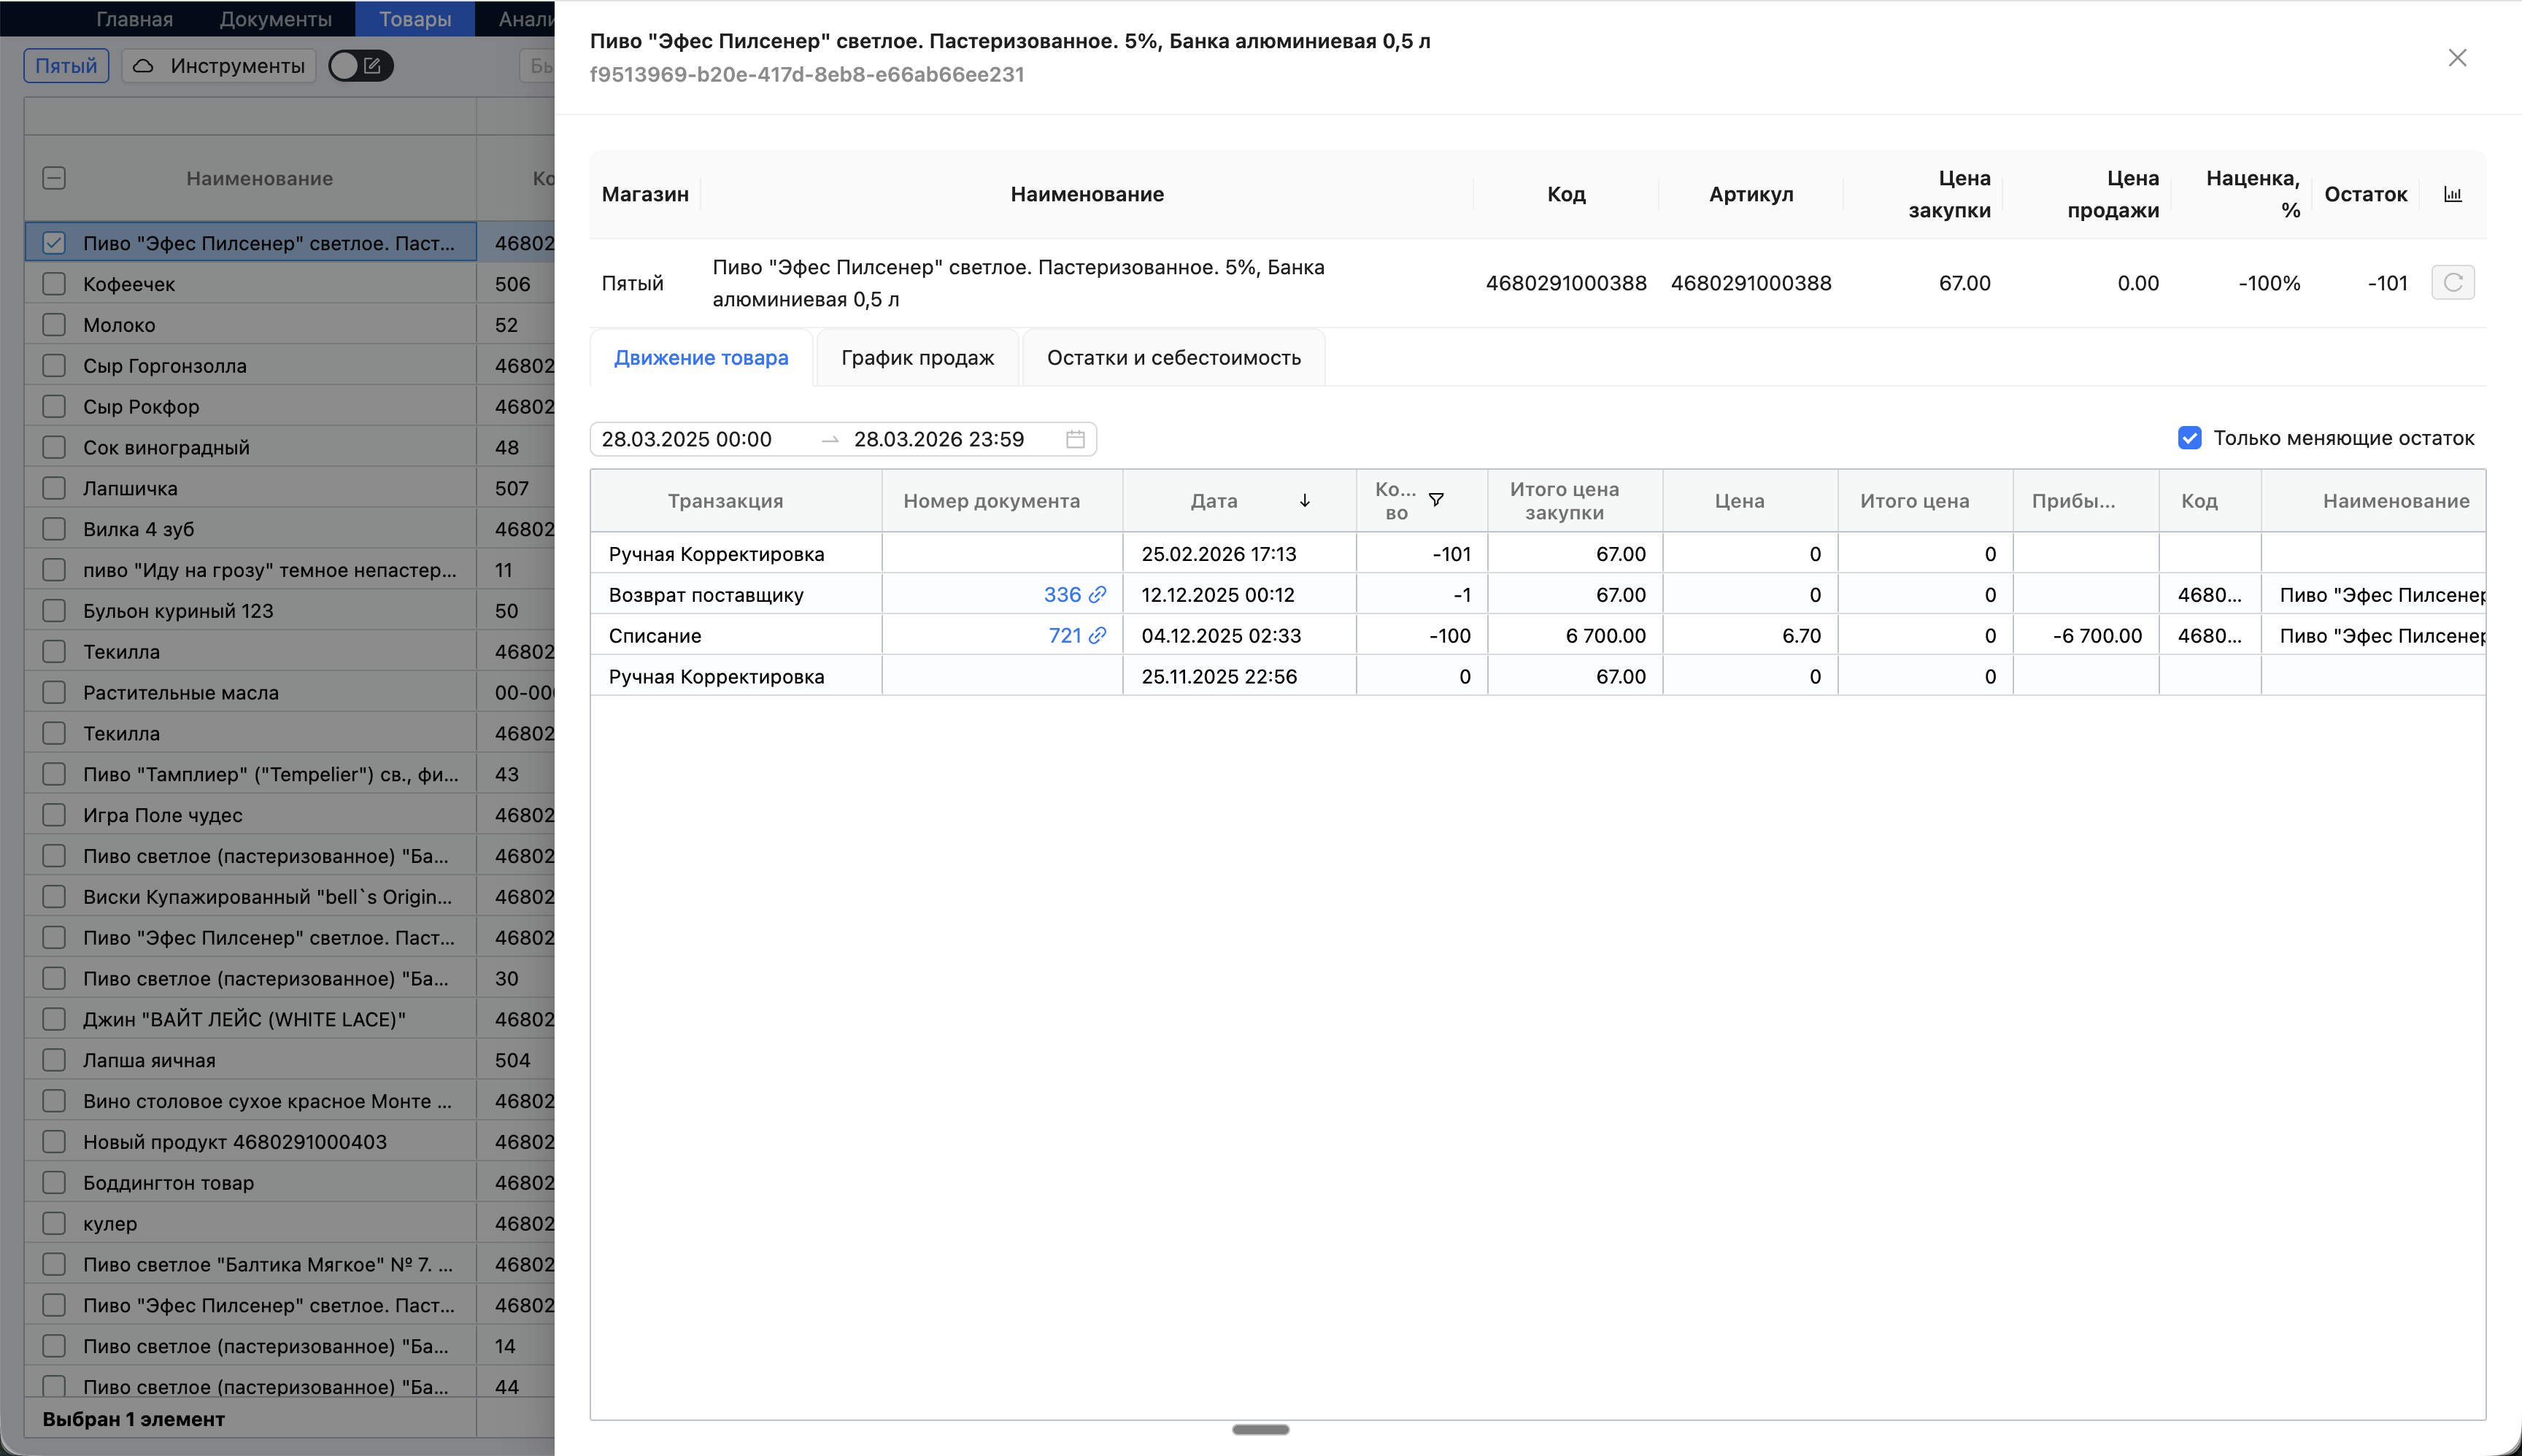Tick the Вилка 4 зуб checkbox
This screenshot has height=1456, width=2522.
[x=54, y=529]
